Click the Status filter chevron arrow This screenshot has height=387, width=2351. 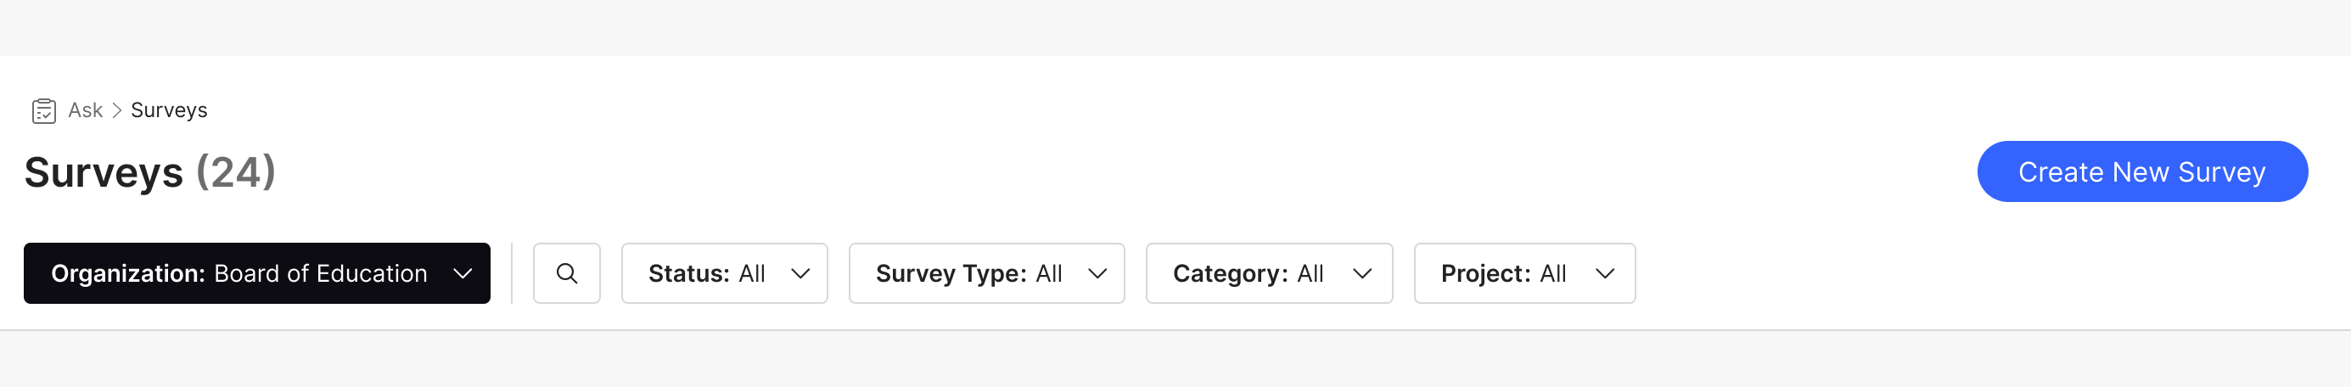[800, 273]
